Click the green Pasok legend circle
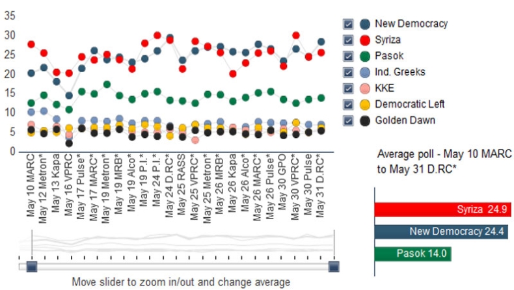The height and width of the screenshot is (290, 514). point(365,56)
